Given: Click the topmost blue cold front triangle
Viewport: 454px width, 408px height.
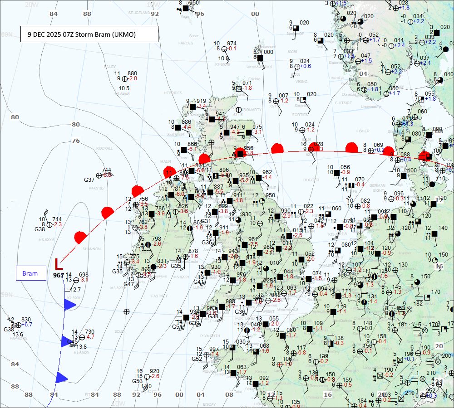Looking at the screenshot, I should point(69,305).
